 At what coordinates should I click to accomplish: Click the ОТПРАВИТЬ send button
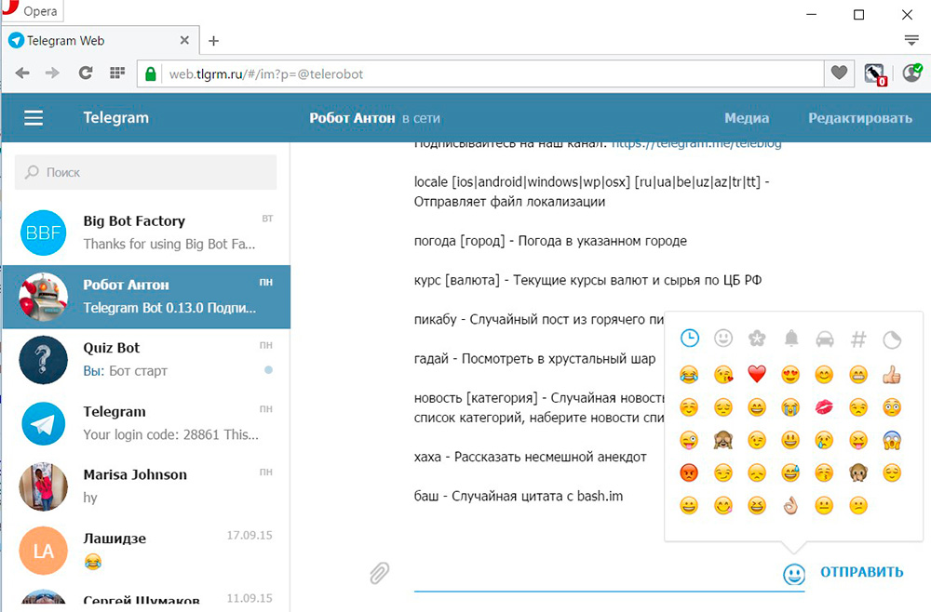pyautogui.click(x=861, y=572)
